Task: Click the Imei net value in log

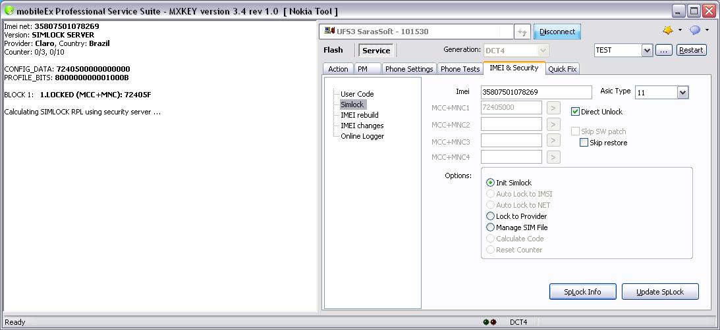Action: 67,26
